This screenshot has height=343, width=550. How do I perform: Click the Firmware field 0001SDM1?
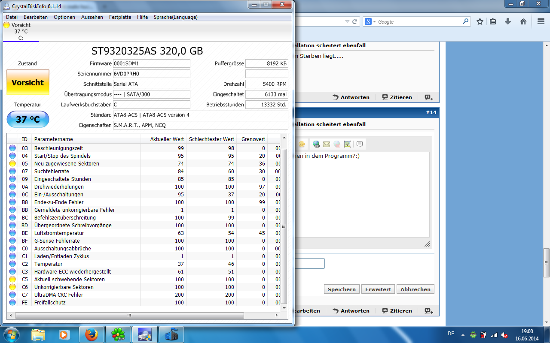coord(151,63)
